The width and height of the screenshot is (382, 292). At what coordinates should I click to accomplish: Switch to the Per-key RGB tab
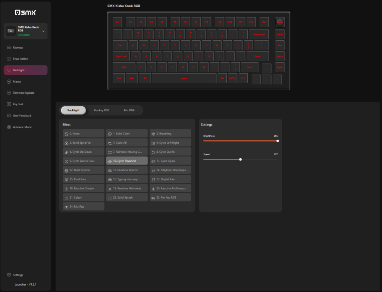101,110
